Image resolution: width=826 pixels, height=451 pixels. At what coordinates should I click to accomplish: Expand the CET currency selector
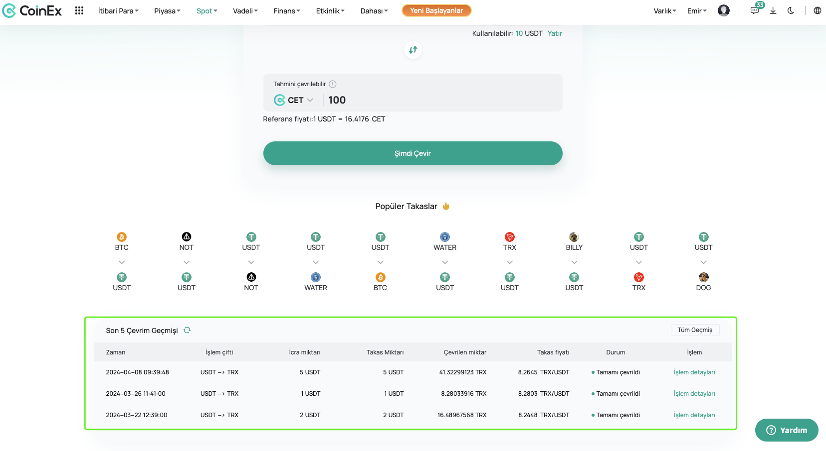294,100
